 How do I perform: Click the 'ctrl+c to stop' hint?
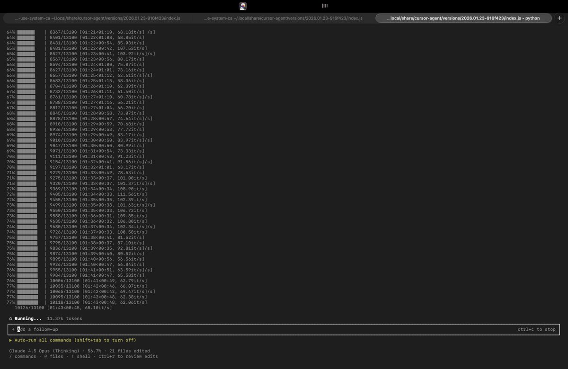pyautogui.click(x=536, y=329)
